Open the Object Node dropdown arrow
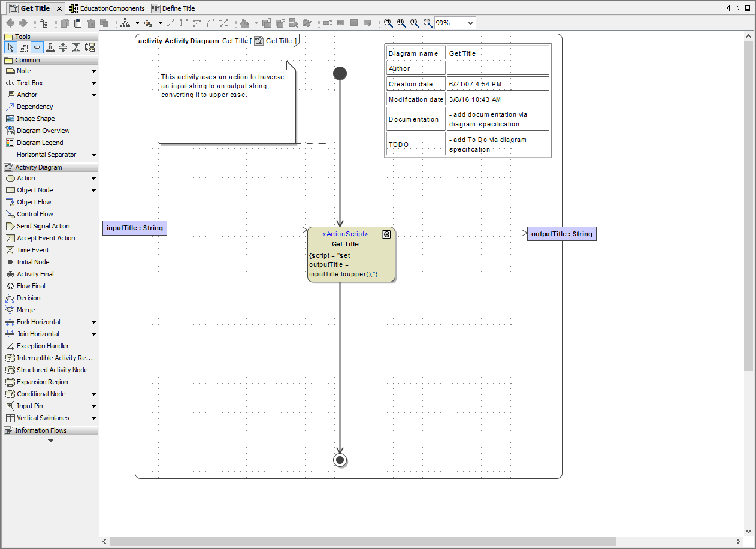Screen dimensions: 756x549 point(93,190)
